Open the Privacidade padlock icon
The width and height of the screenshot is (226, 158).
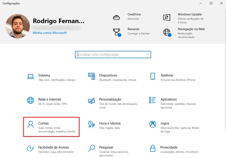(153, 148)
